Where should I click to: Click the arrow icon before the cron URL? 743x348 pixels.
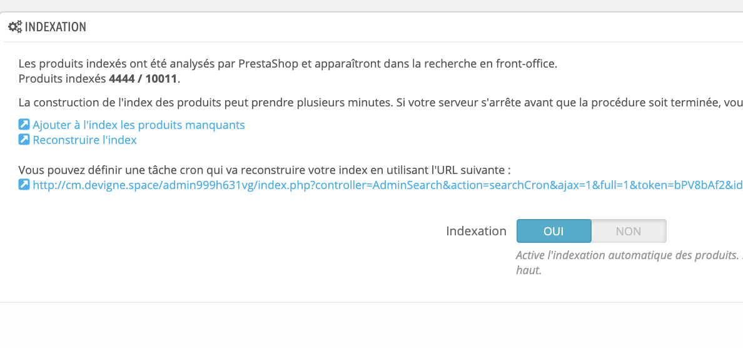click(24, 185)
